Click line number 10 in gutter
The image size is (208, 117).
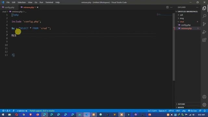6,45
